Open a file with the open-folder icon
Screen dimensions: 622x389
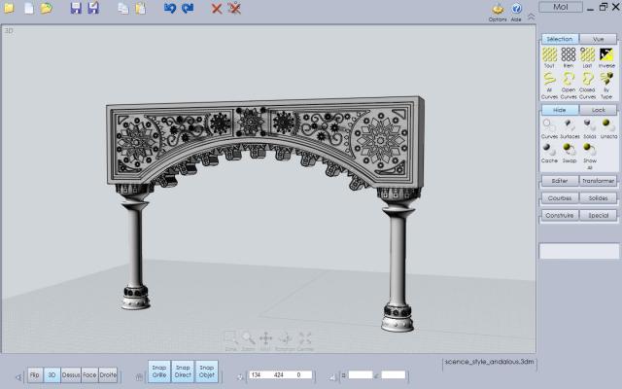(46, 8)
